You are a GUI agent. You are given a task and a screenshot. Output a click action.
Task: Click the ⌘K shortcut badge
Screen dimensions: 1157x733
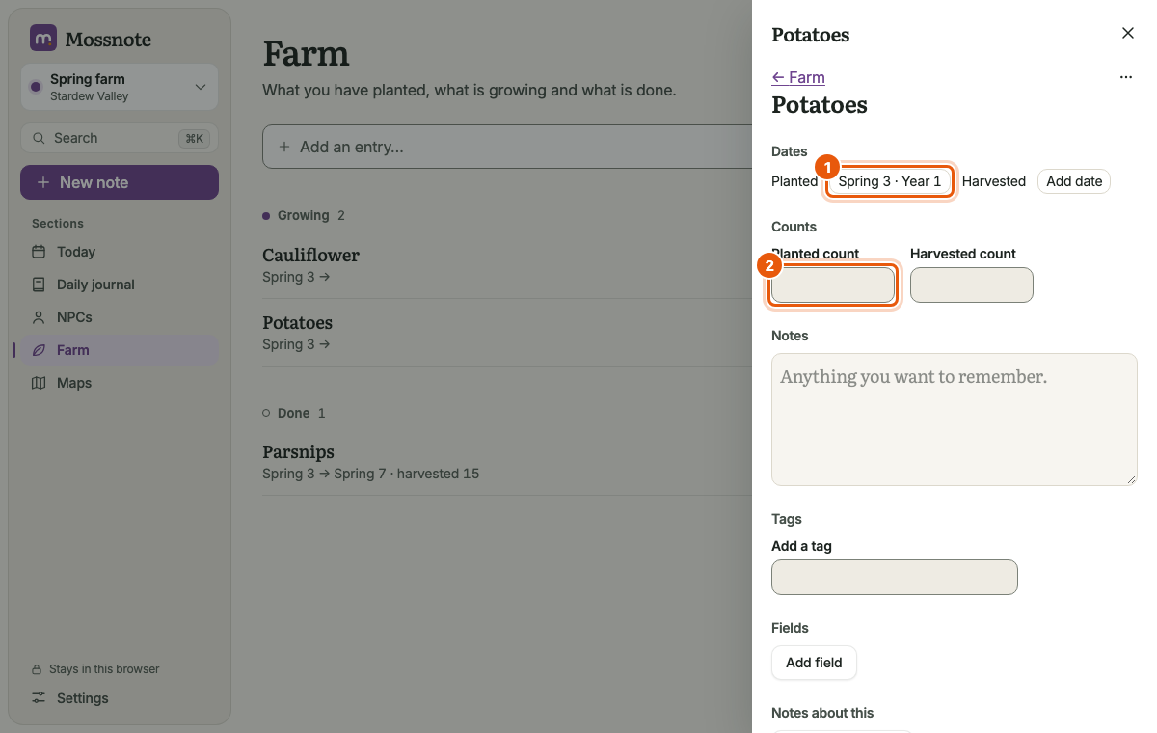coord(194,138)
